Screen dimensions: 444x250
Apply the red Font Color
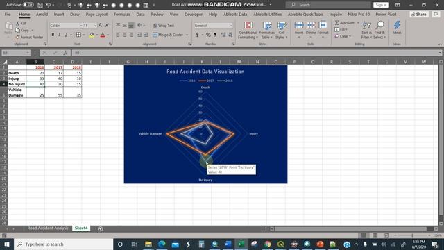pos(103,35)
